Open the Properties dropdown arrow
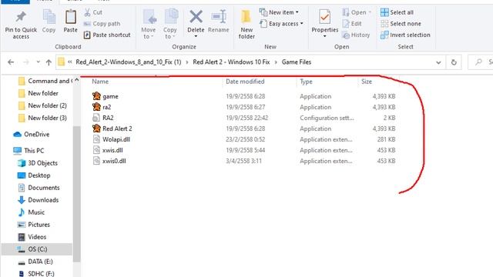493x277 pixels. (x=324, y=36)
